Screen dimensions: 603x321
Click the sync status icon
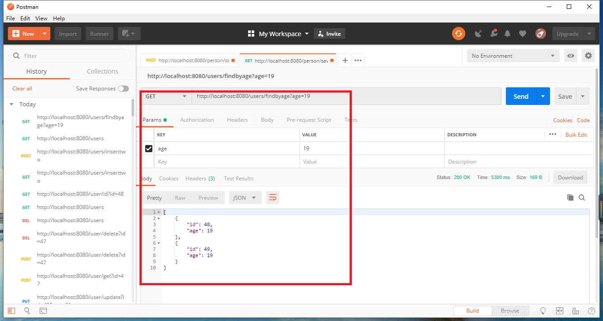tap(458, 34)
